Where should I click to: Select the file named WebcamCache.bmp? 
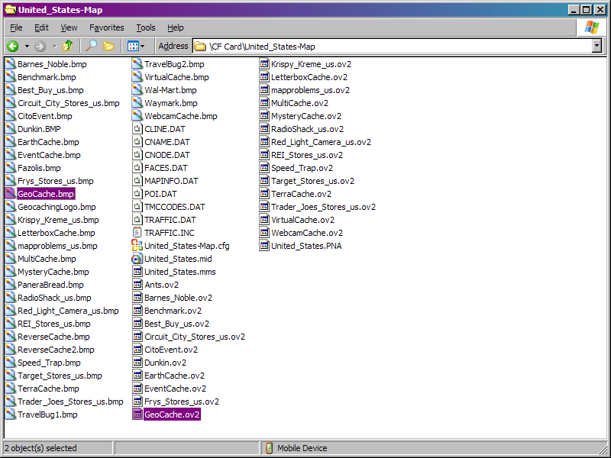coord(181,116)
